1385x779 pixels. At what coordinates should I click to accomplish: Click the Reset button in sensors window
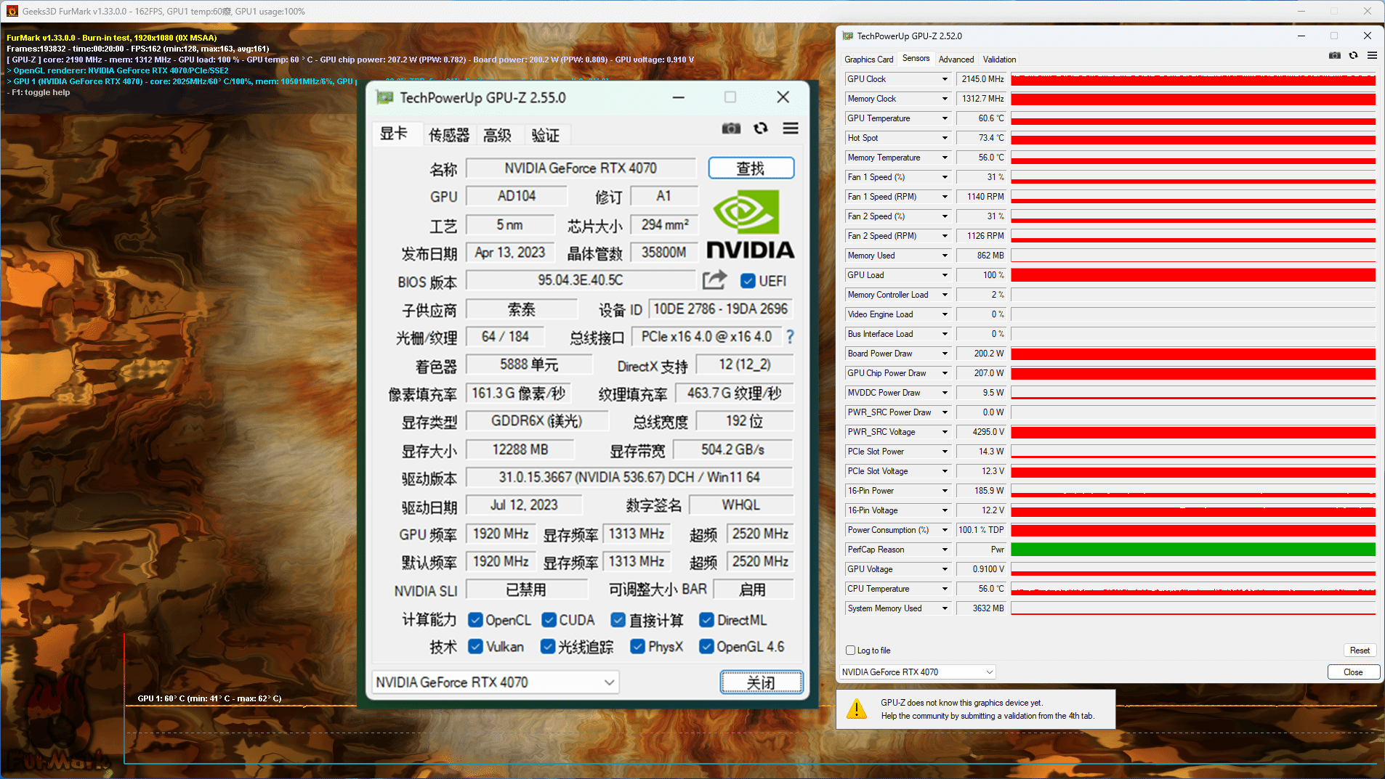click(x=1360, y=650)
